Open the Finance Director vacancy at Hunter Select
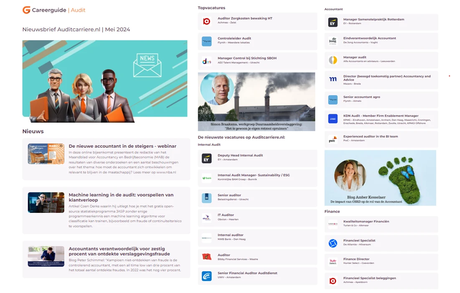This screenshot has height=293, width=460. coord(356,259)
